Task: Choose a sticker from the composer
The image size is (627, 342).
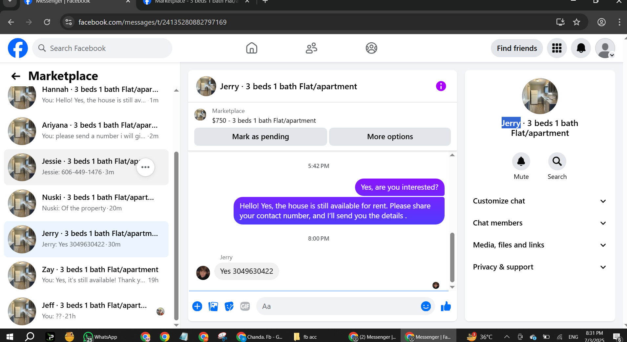Action: coord(229,306)
